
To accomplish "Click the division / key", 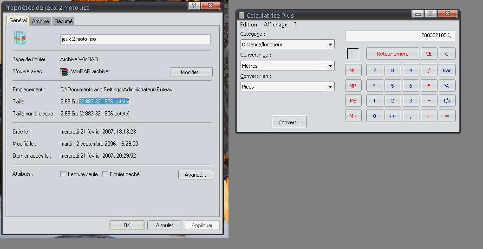I will click(429, 70).
